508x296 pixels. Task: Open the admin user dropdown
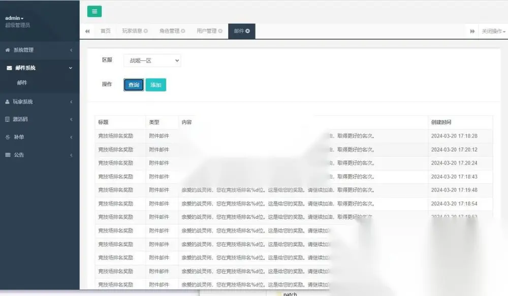14,18
